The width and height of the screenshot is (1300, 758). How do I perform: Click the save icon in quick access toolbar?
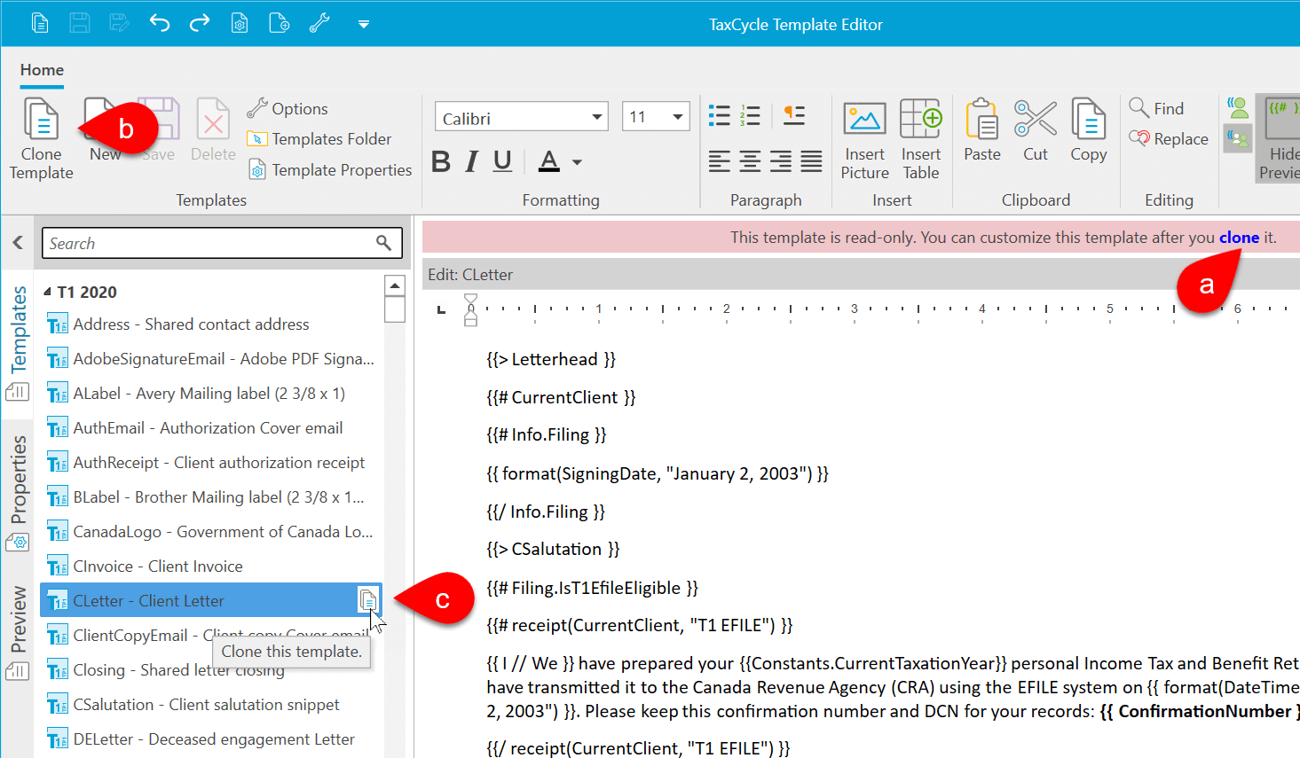[x=80, y=23]
